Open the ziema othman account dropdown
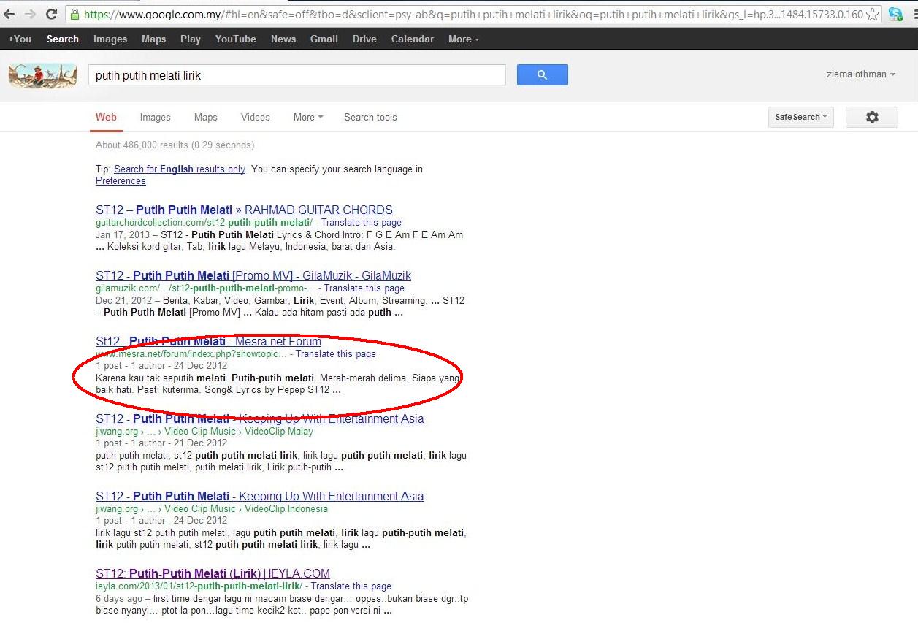The height and width of the screenshot is (623, 918). (861, 74)
